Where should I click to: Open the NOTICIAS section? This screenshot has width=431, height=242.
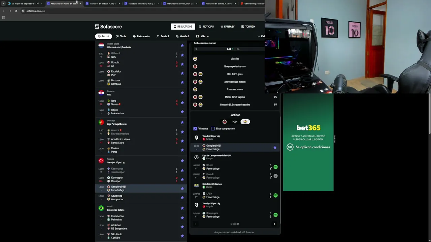[206, 27]
